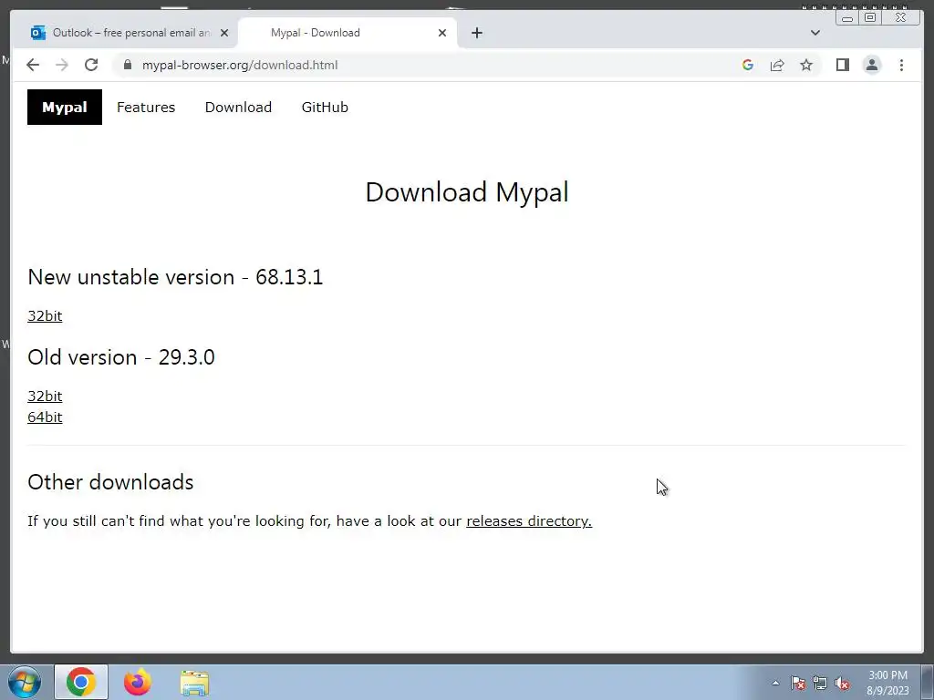
Task: Click the address bar URL
Action: coord(240,65)
